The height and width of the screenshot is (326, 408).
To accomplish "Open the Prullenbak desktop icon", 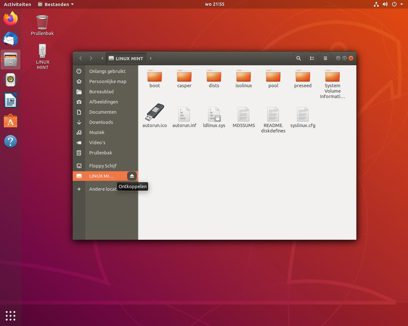I will point(42,25).
